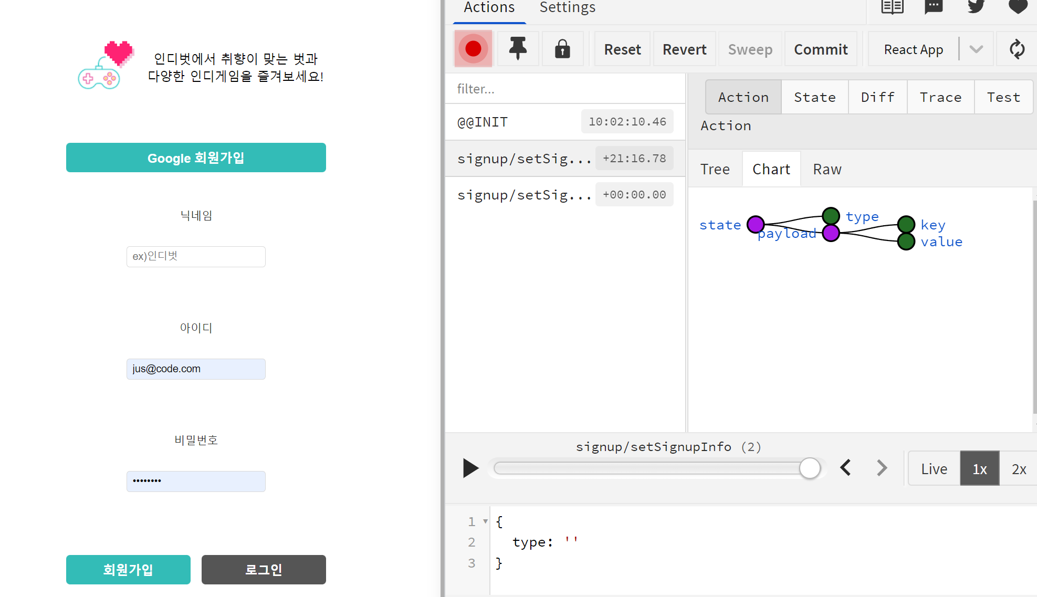Toggle the lock changes padlock icon
Image resolution: width=1037 pixels, height=597 pixels.
[562, 49]
